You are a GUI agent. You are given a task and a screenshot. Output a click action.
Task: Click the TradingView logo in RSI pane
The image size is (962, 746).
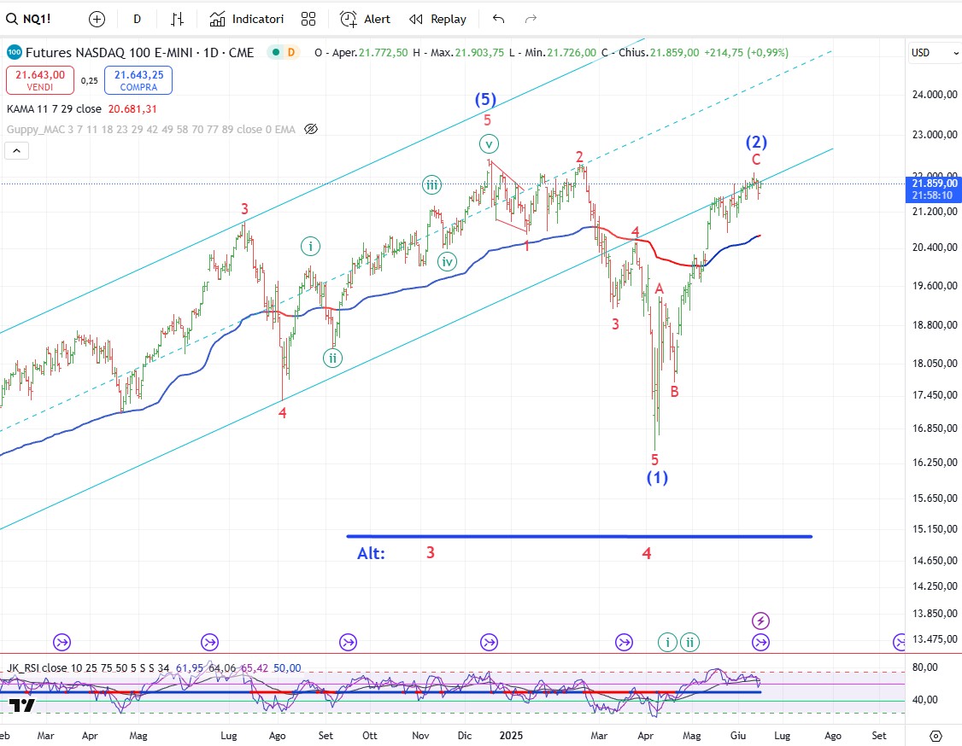click(x=22, y=706)
